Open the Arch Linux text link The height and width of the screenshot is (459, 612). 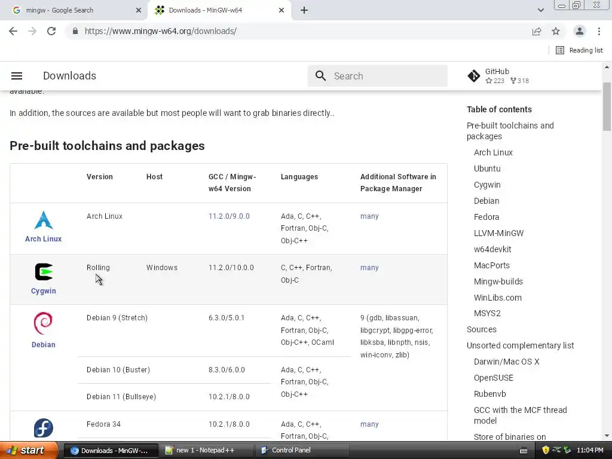pos(43,239)
